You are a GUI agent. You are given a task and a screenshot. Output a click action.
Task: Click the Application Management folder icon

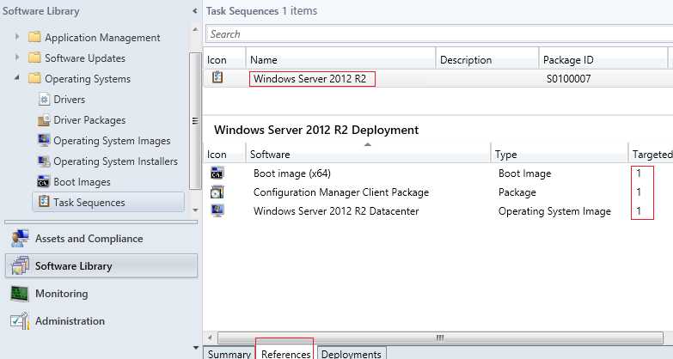pyautogui.click(x=34, y=37)
